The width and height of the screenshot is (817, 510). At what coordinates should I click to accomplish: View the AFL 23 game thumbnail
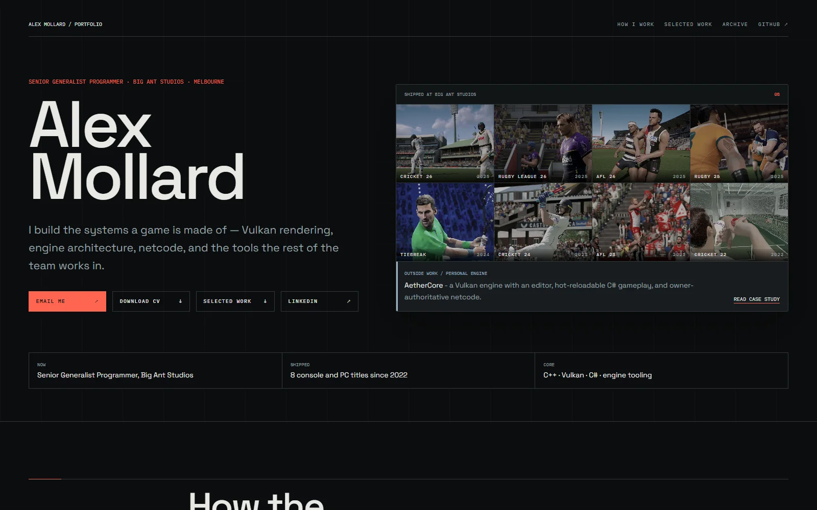641,222
